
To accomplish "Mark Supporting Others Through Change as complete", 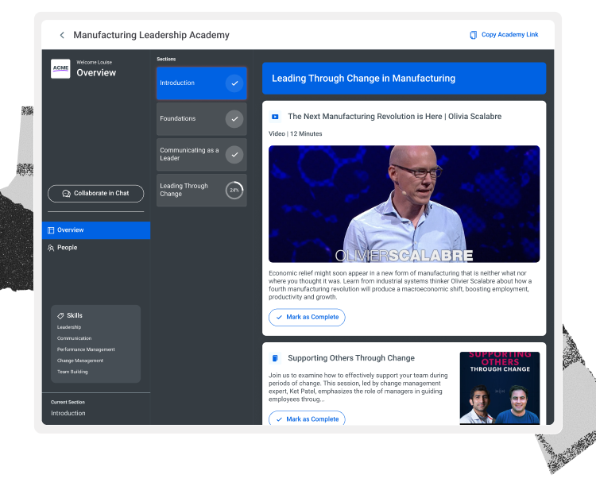I will [x=307, y=418].
